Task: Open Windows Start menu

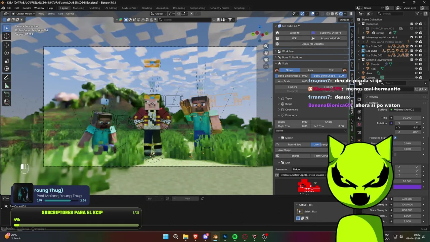Action: point(166,237)
